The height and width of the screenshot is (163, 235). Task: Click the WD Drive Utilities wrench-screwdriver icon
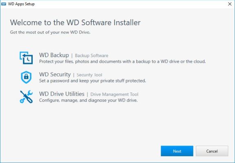(x=26, y=97)
